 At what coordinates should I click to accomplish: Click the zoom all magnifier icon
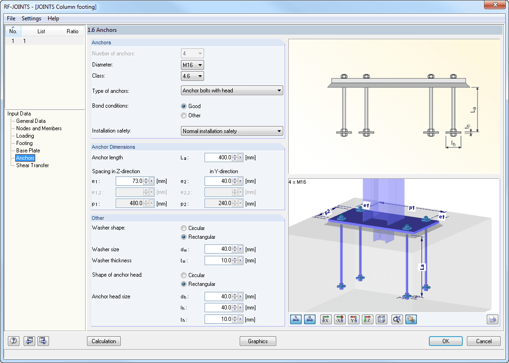[x=397, y=320]
